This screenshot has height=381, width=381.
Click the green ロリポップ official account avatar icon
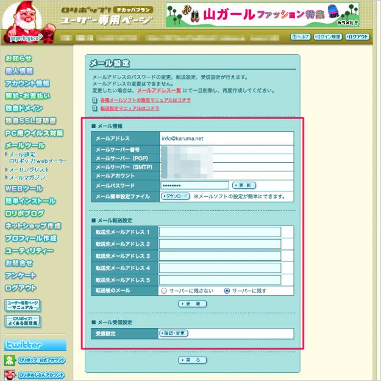10,360
